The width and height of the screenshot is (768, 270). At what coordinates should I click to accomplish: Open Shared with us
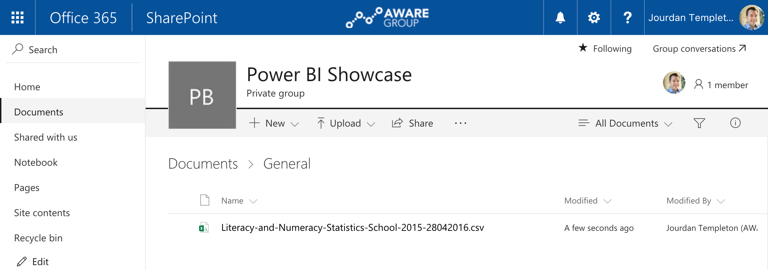click(x=46, y=137)
